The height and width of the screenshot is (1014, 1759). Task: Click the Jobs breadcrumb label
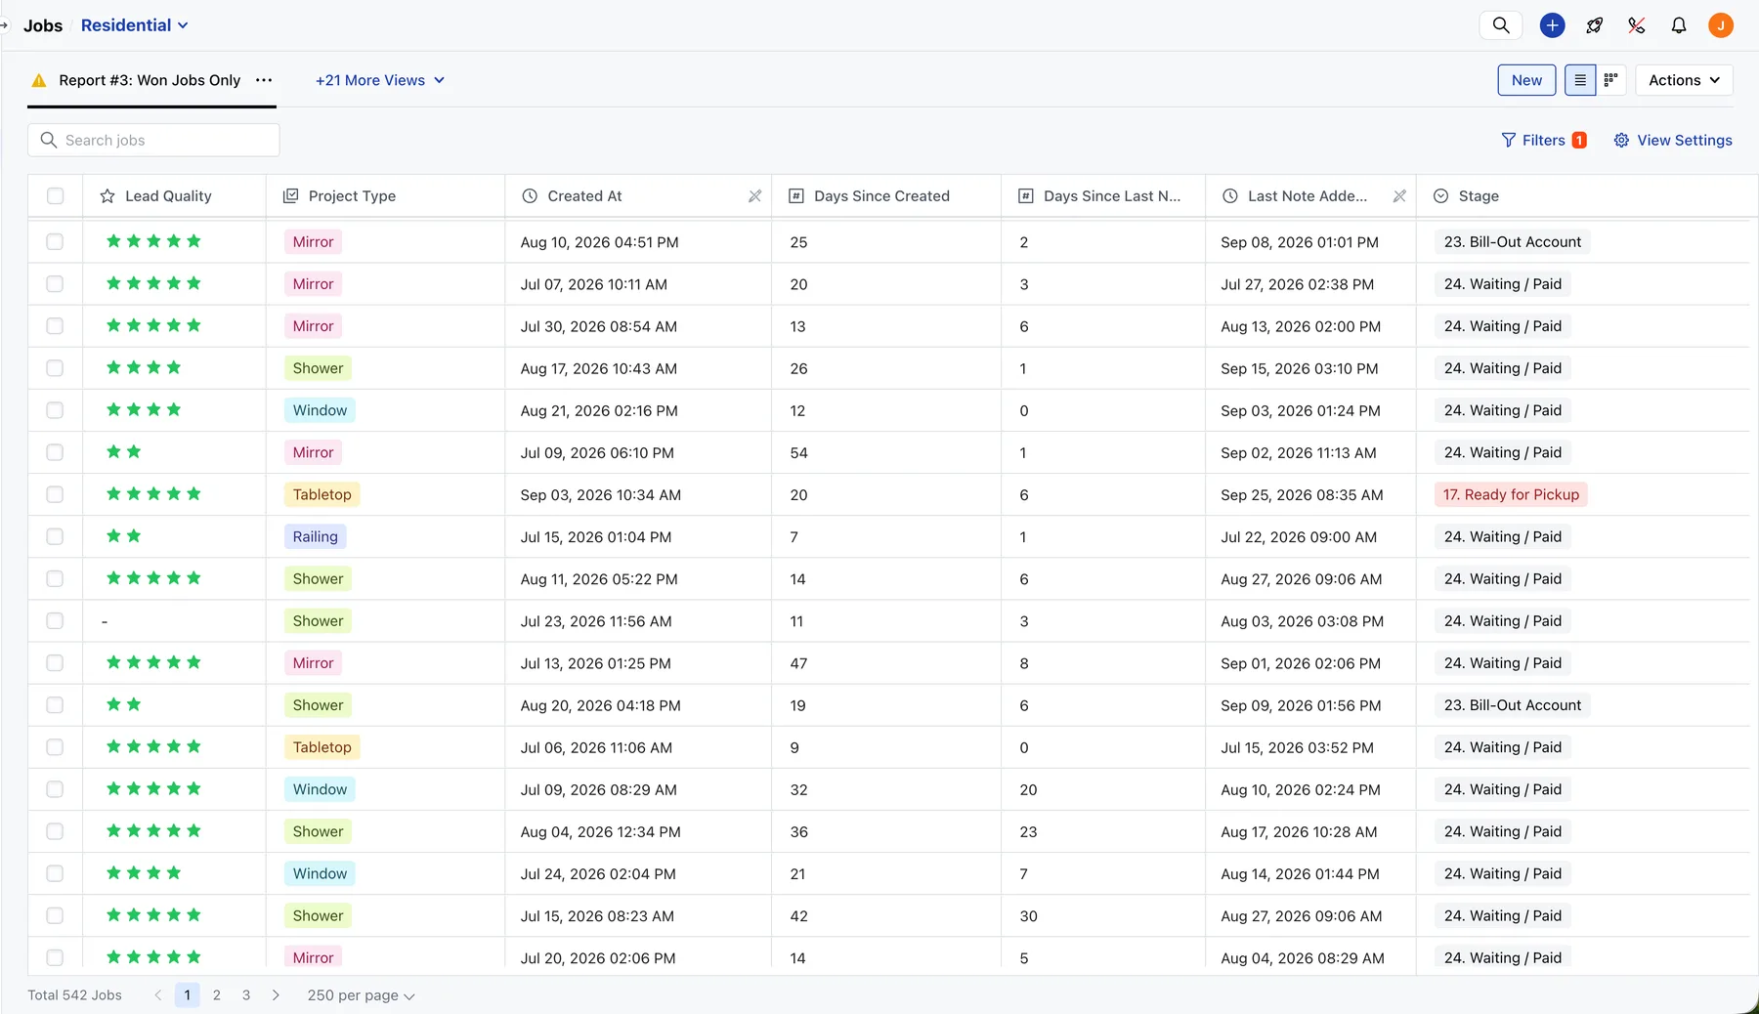pos(43,25)
